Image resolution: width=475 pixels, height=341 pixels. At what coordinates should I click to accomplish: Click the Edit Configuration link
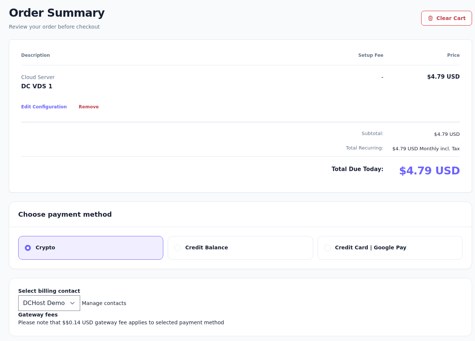[44, 107]
